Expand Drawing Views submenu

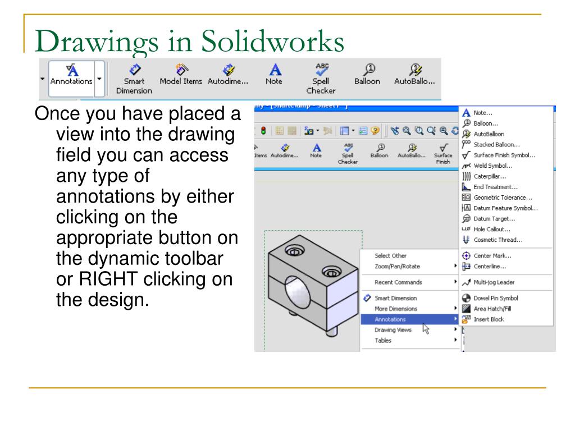click(x=410, y=330)
